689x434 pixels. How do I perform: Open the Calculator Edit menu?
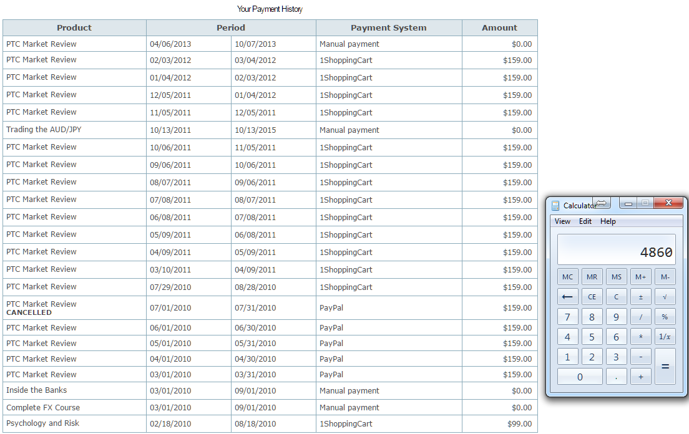[585, 221]
